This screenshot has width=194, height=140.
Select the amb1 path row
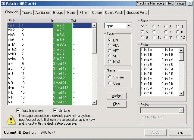coord(49,44)
